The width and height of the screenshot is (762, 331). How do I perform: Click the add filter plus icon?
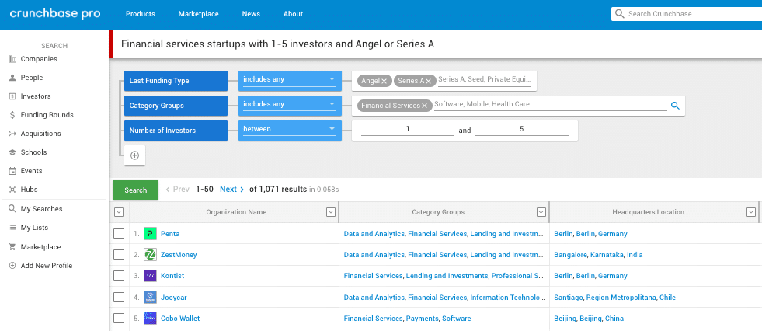[134, 155]
